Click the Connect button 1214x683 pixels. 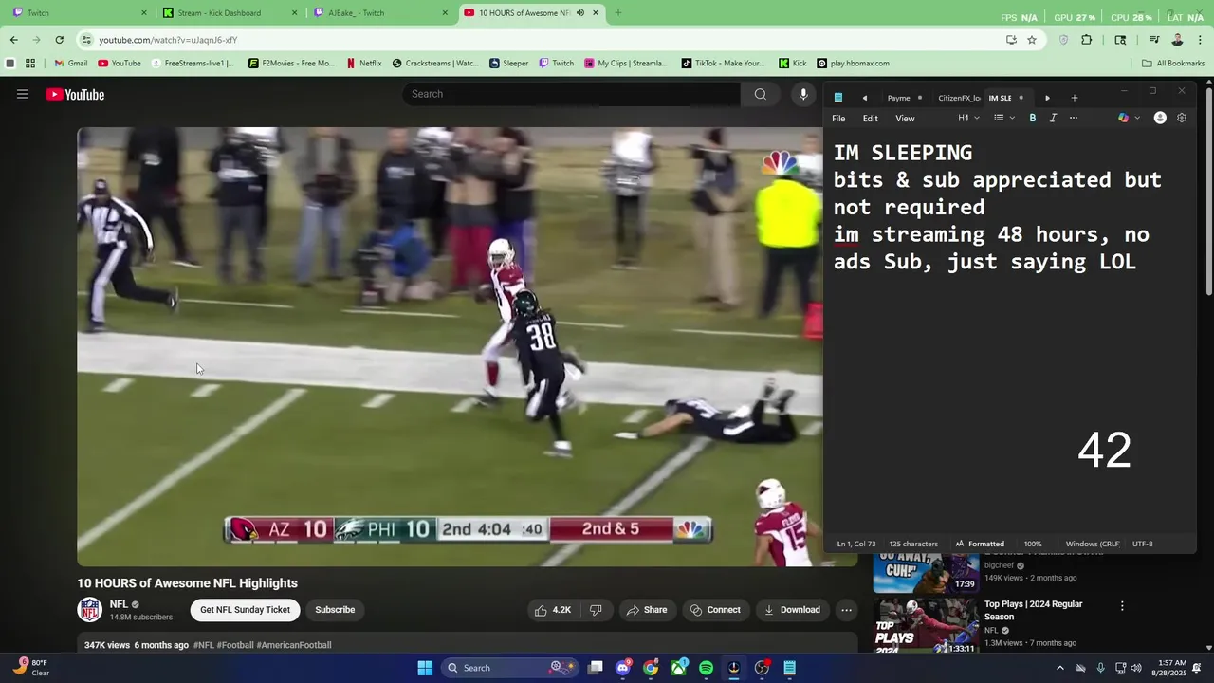[x=715, y=610]
